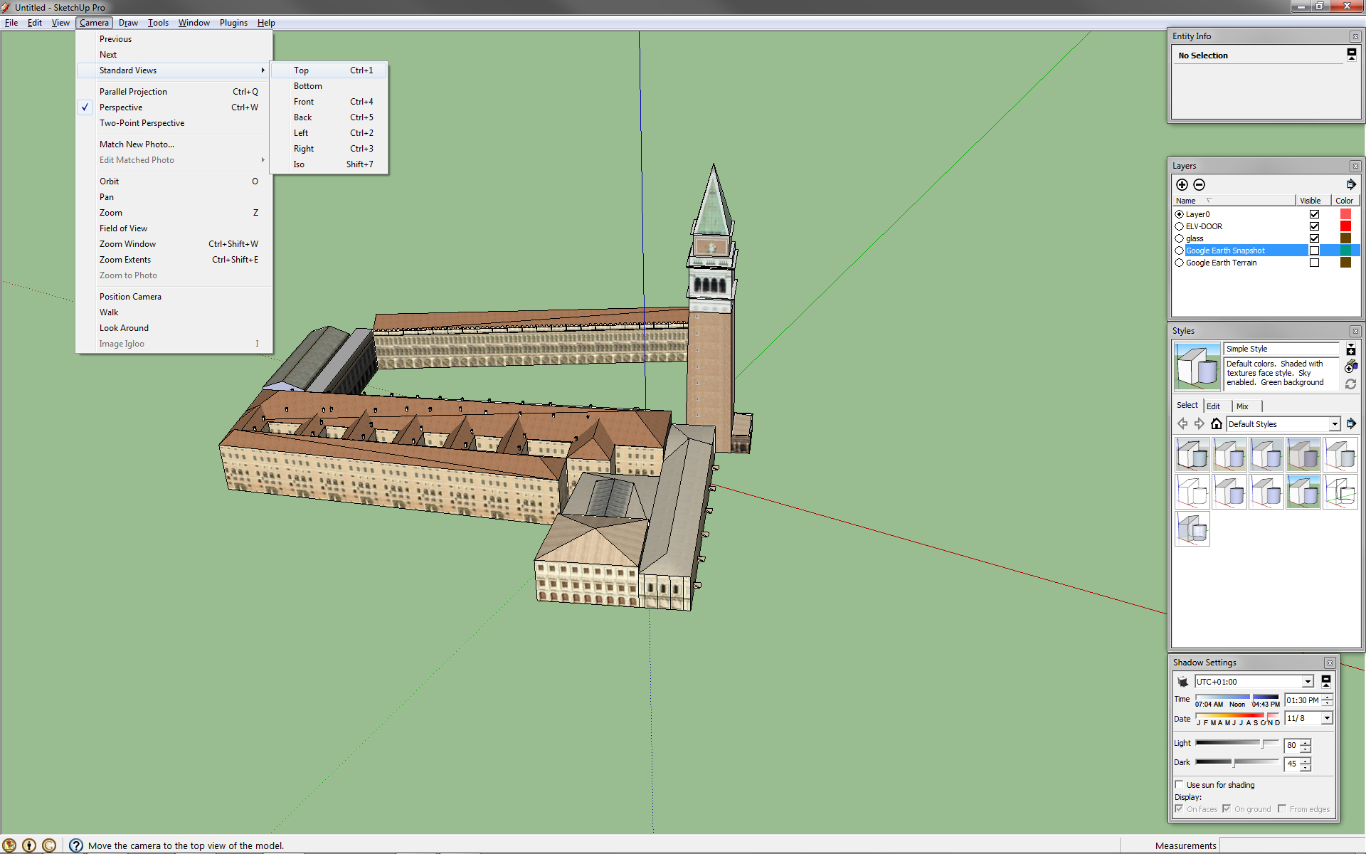
Task: Open the Default Styles library dropdown
Action: point(1334,424)
